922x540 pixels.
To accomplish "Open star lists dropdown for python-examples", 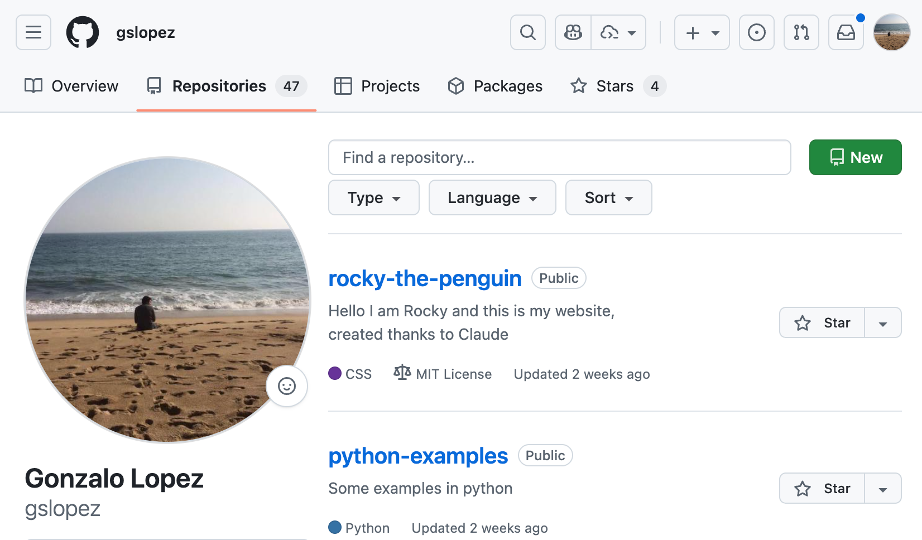I will pos(883,488).
